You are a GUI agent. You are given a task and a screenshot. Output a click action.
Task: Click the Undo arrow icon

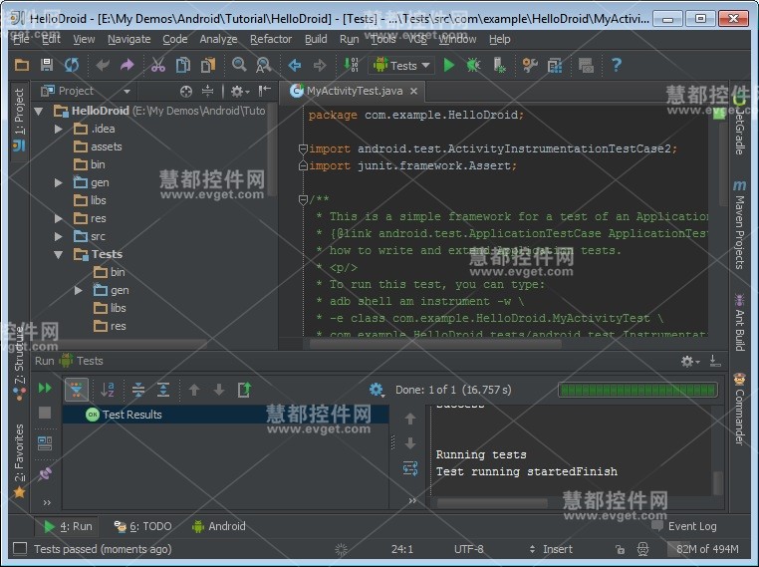click(103, 65)
